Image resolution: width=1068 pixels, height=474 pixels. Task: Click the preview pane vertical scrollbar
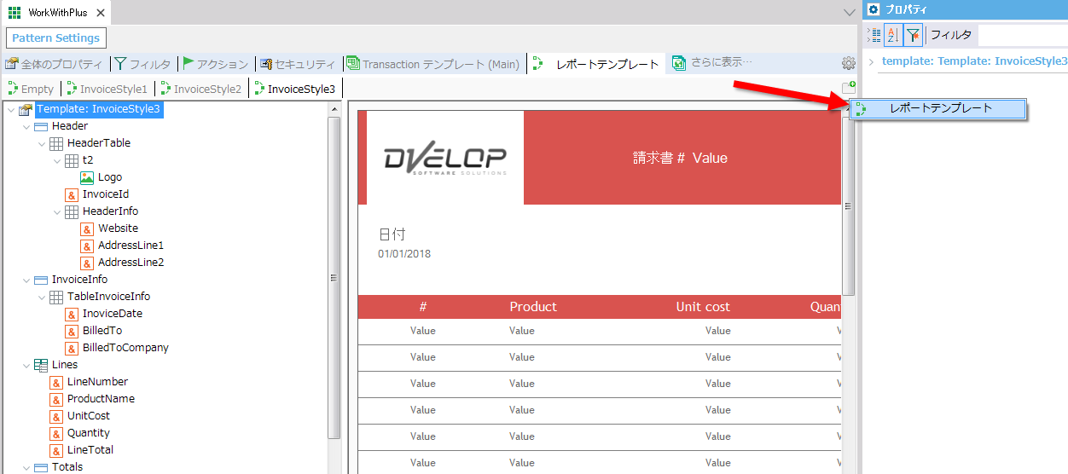(x=848, y=205)
